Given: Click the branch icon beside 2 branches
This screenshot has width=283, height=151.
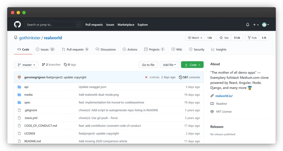Looking at the screenshot, I should click(x=44, y=65).
